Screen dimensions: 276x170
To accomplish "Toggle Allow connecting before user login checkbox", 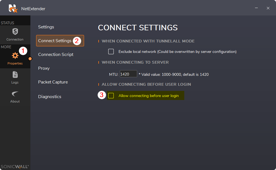I will [111, 96].
